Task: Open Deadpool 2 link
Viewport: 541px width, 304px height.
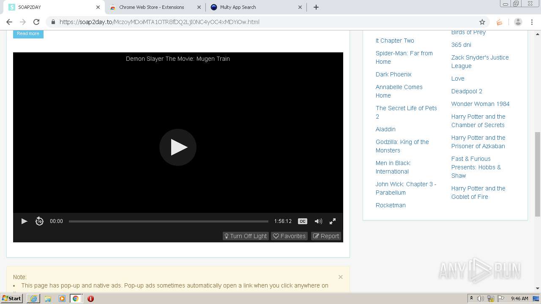Action: (467, 91)
